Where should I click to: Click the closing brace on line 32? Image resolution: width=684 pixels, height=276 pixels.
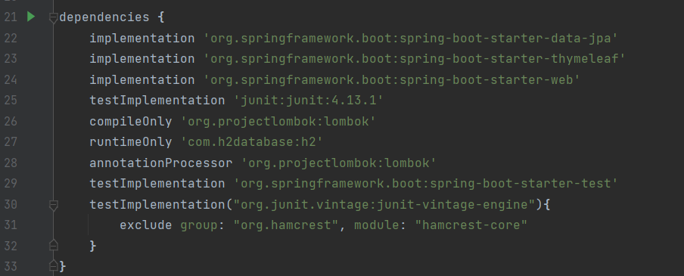click(x=93, y=246)
